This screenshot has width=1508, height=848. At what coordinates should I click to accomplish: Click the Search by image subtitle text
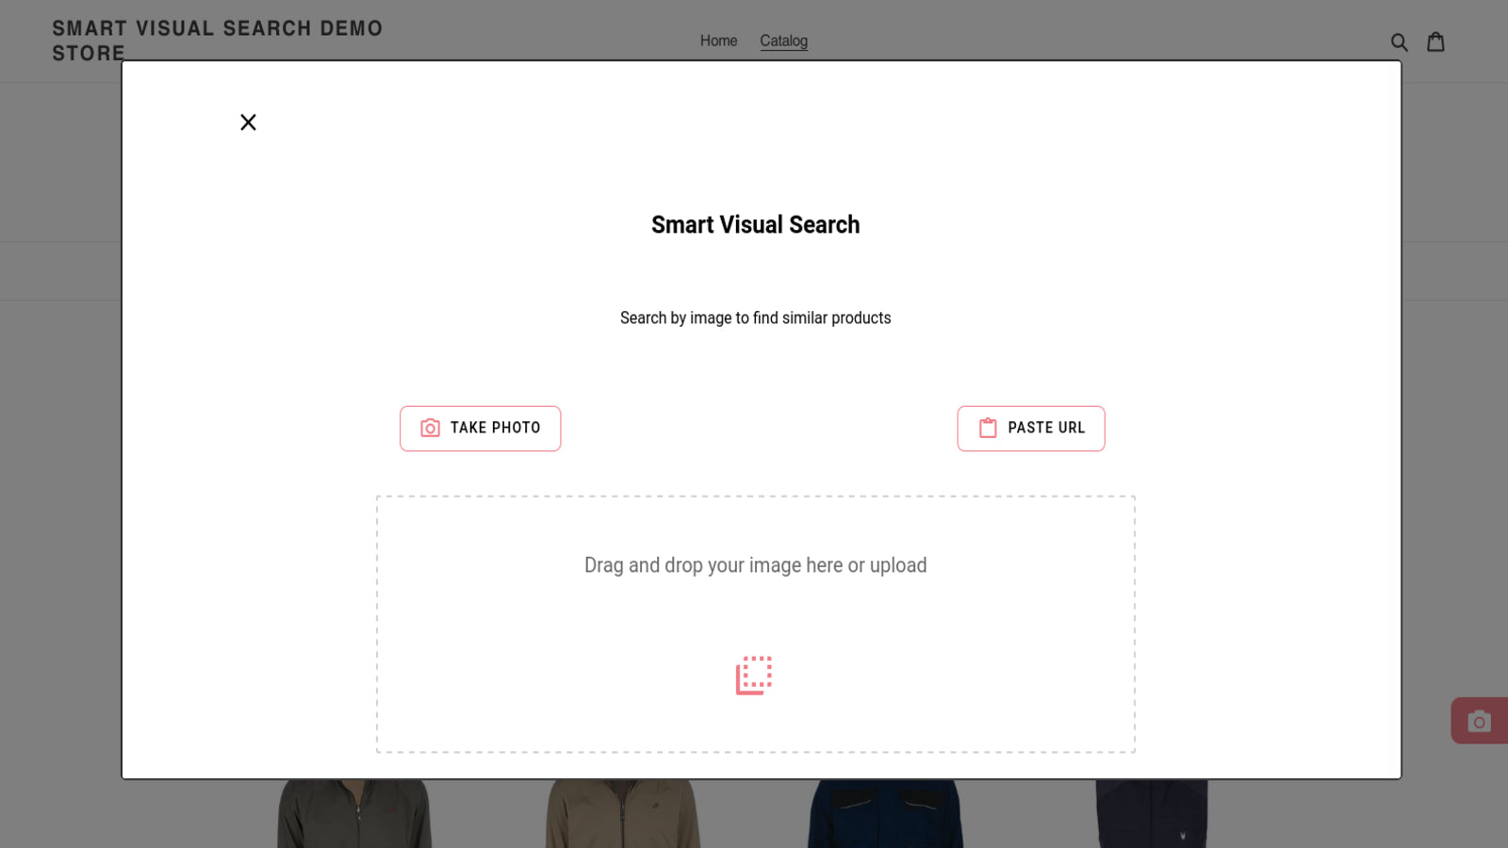point(755,318)
